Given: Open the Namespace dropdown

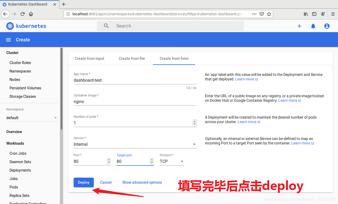Looking at the screenshot, I should [x=32, y=118].
